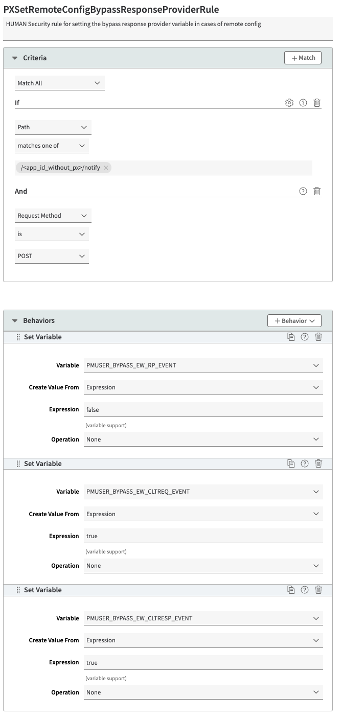Delete the PMUSER_BYPASS_EW_CLTREQ_EVENT Set Variable behavior

318,463
